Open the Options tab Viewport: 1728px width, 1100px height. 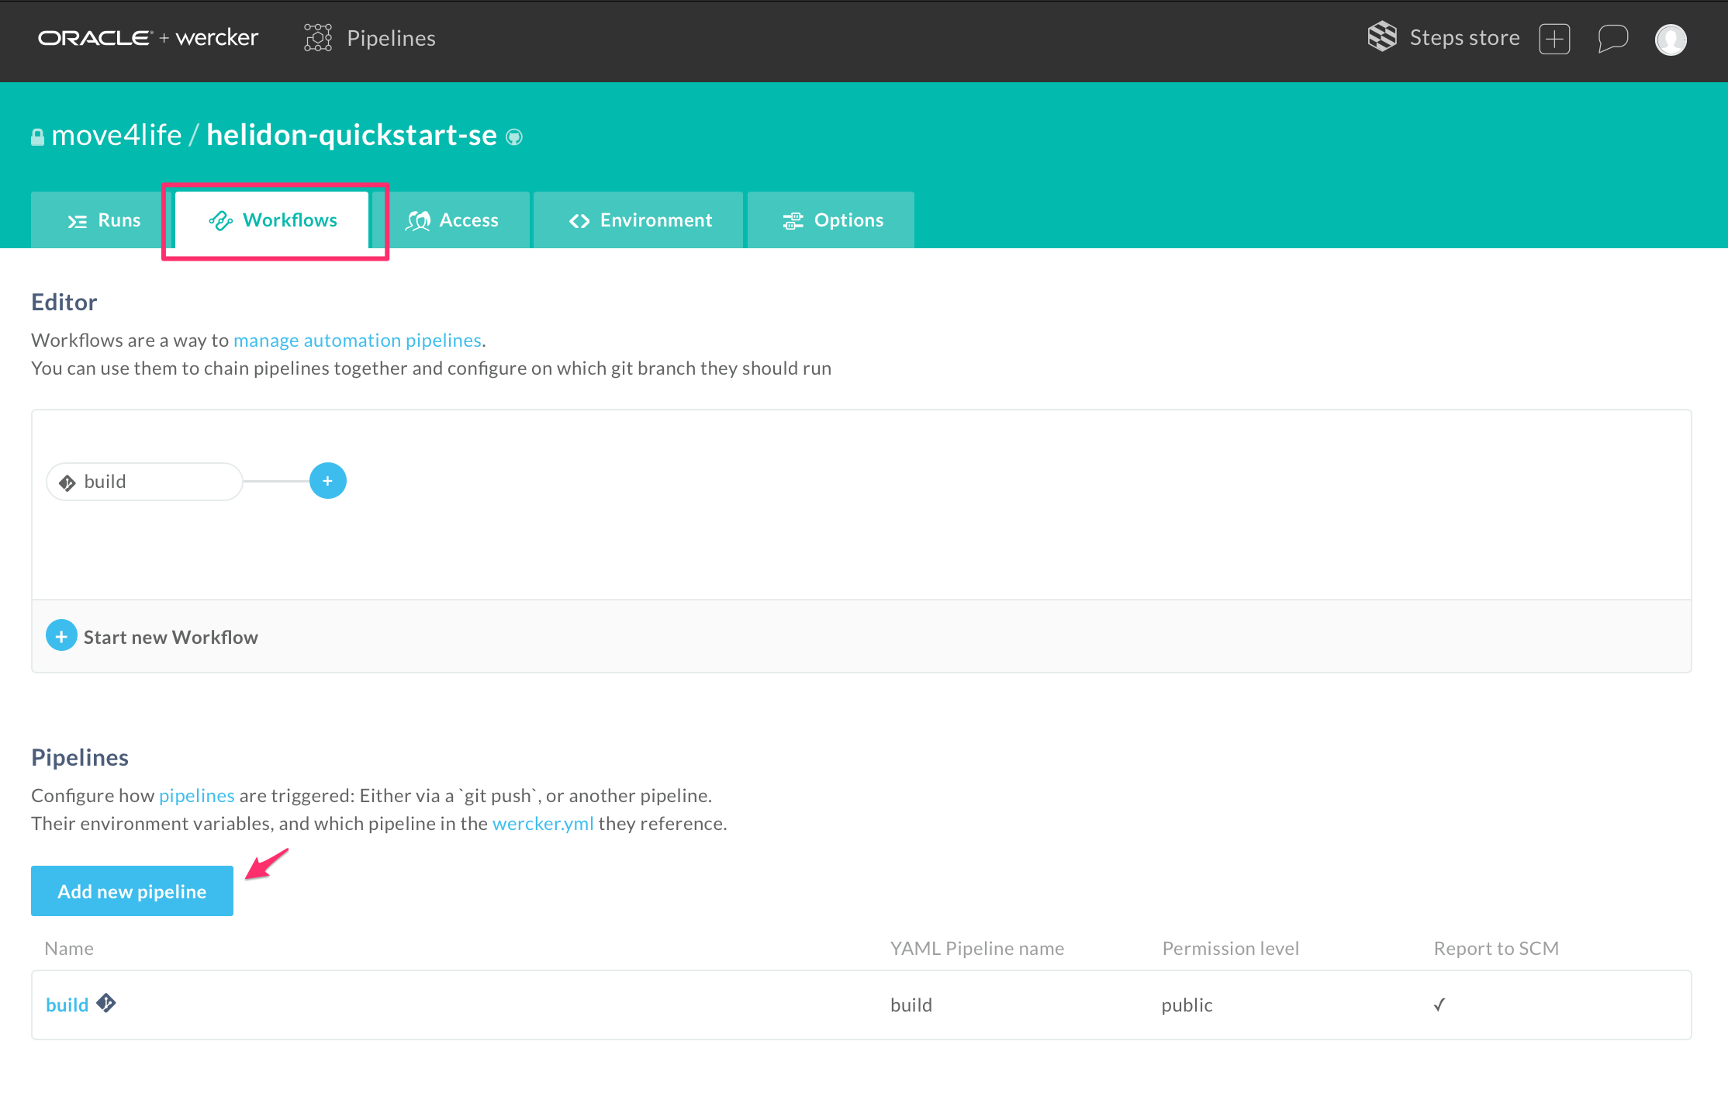tap(831, 220)
